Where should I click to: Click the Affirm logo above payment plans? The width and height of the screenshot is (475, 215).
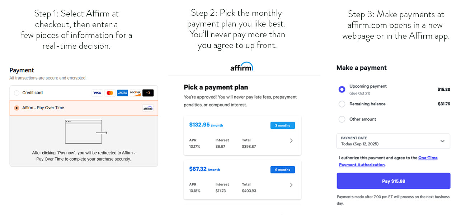(x=241, y=67)
